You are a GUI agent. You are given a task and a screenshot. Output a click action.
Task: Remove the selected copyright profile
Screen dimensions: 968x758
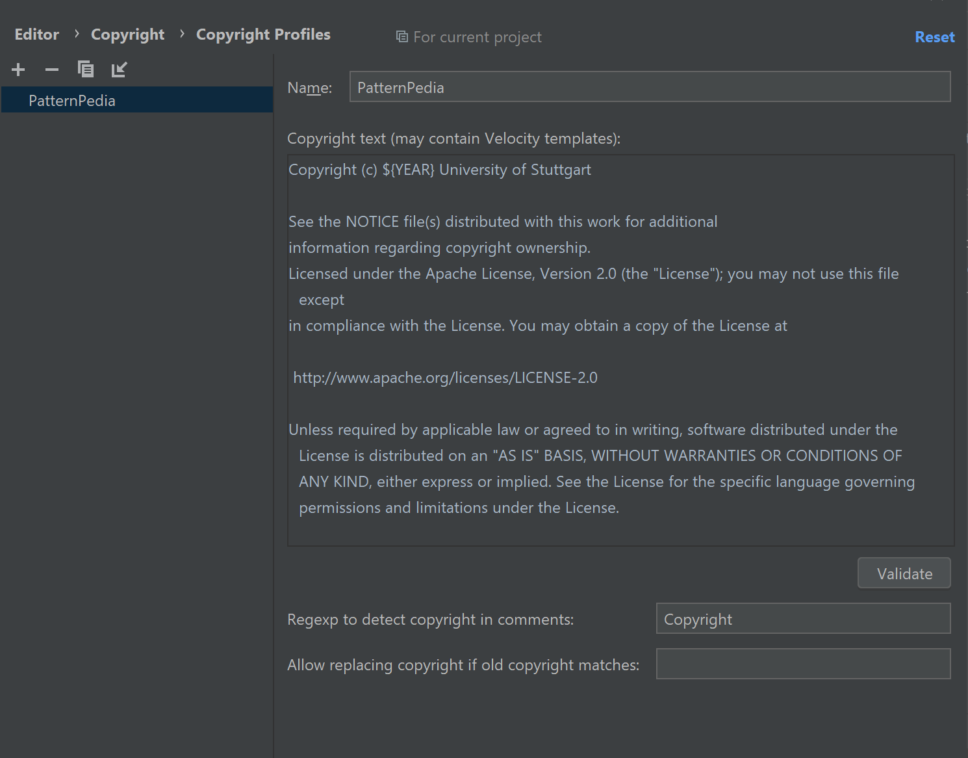(x=52, y=69)
